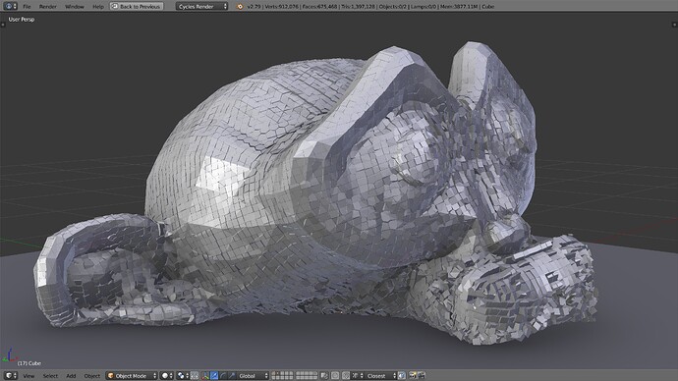Toggle snap during transform magnet icon

(x=346, y=376)
